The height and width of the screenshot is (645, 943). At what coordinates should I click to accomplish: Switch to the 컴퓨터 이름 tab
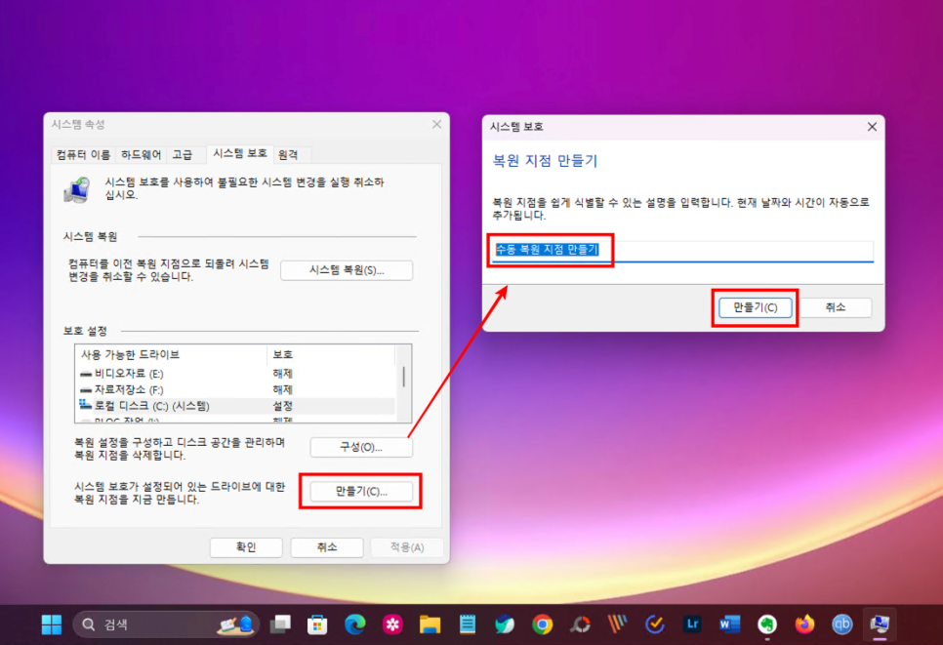click(x=84, y=155)
